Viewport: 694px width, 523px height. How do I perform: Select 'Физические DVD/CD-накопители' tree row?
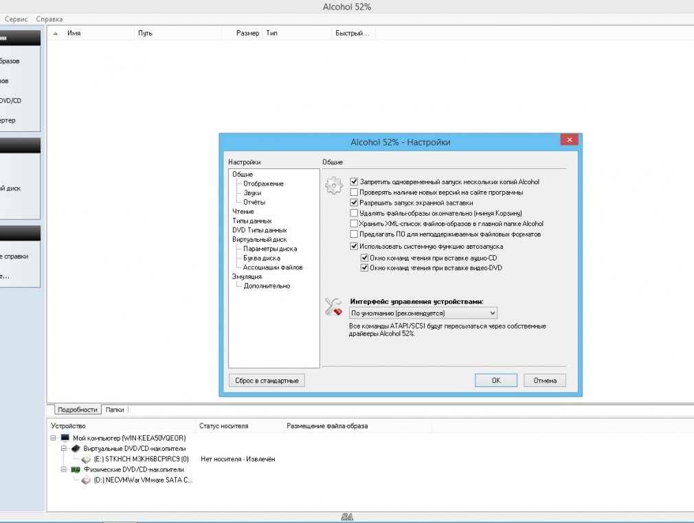coord(134,469)
